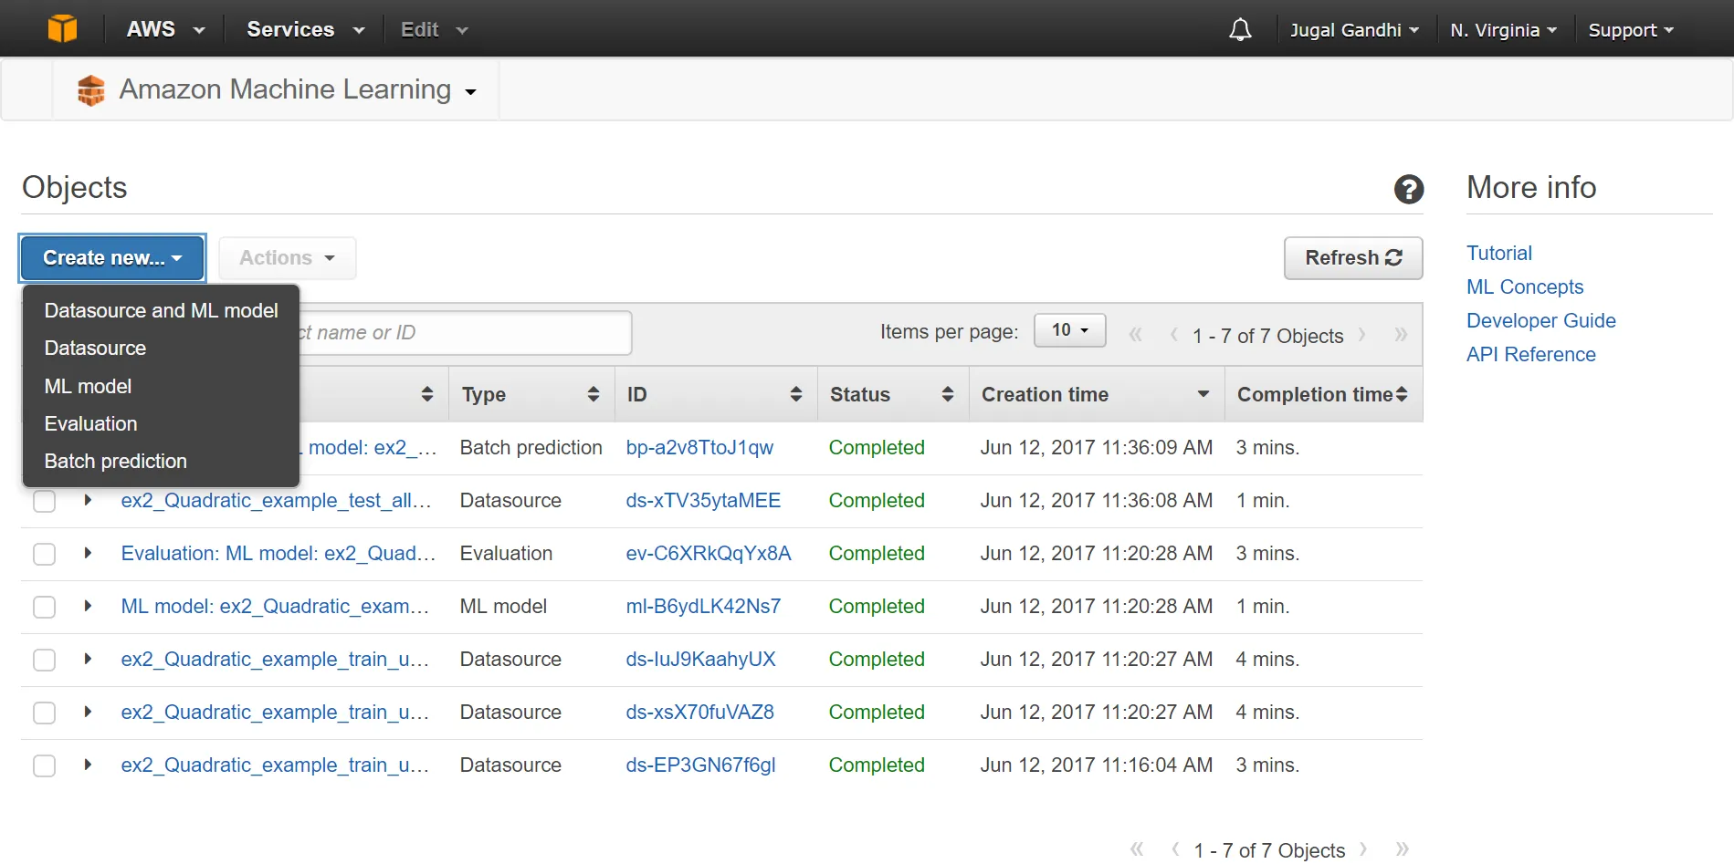Go to first page in top pagination

pyautogui.click(x=1135, y=335)
